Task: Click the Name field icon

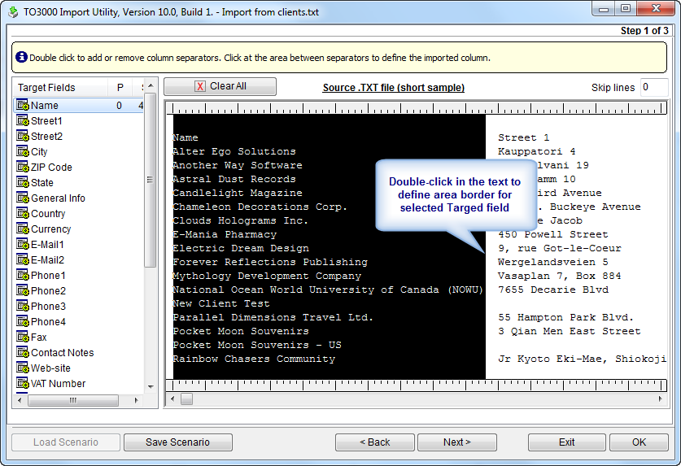Action: click(x=23, y=105)
